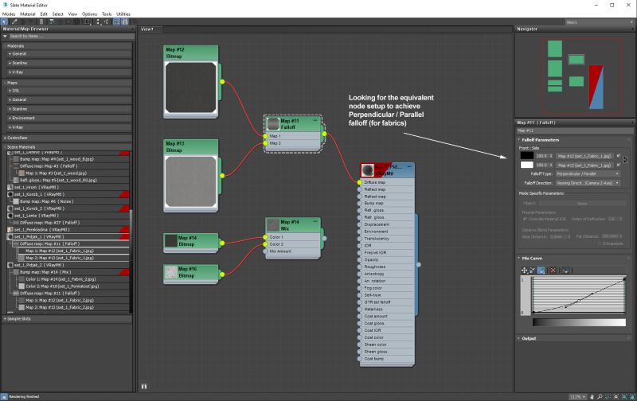The image size is (637, 401).
Task: Open the Material menu
Action: click(x=28, y=14)
